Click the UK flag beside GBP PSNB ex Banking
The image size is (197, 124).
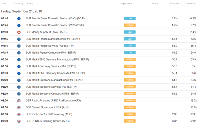pyautogui.click(x=19, y=121)
